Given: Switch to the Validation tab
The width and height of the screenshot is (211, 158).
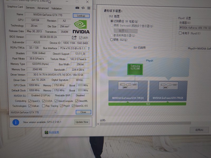Looking at the screenshot, I should [x=56, y=8].
